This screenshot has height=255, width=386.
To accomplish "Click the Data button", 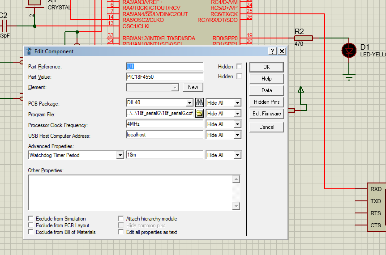I will tap(266, 90).
